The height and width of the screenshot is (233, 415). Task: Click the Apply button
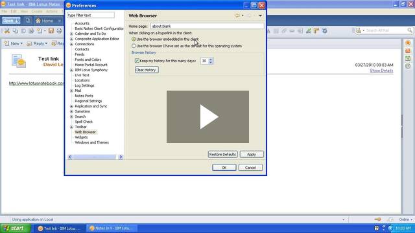coord(252,154)
